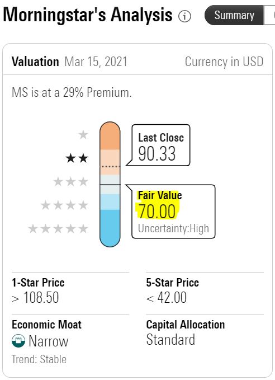Click the Capital Allocation Standard value
Screen dimensions: 275x380
point(170,340)
